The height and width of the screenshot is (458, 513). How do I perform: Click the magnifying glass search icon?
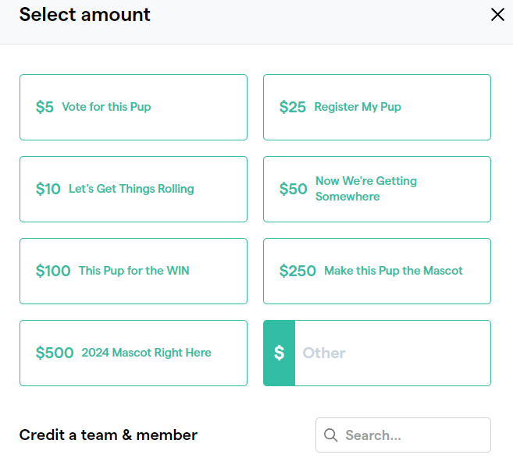330,435
